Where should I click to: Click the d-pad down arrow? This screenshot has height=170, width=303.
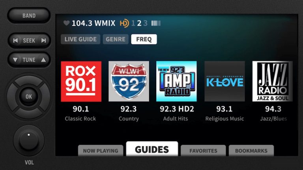(x=29, y=113)
